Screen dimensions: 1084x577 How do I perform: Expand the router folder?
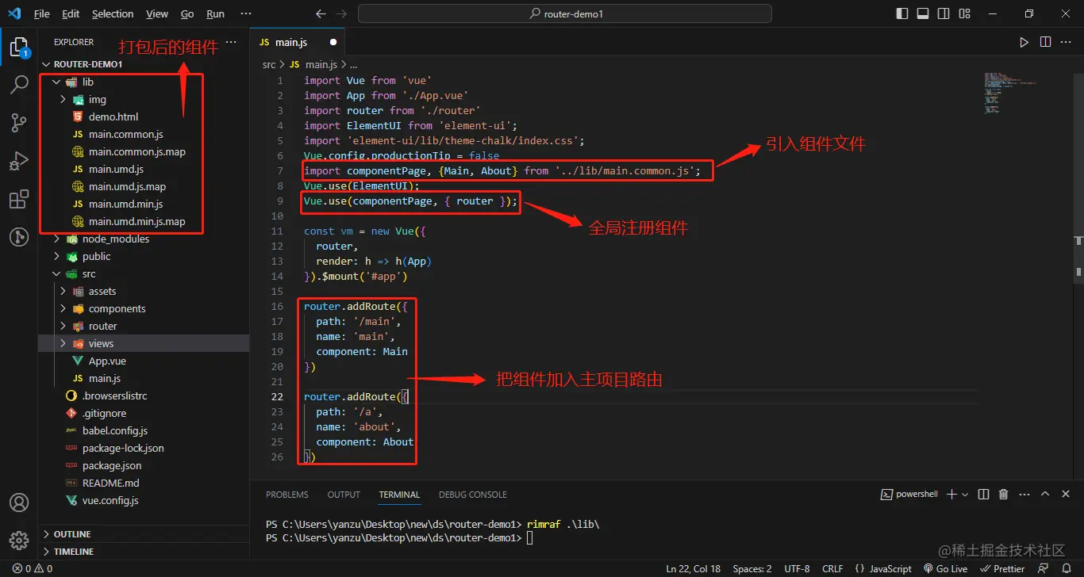coord(63,326)
